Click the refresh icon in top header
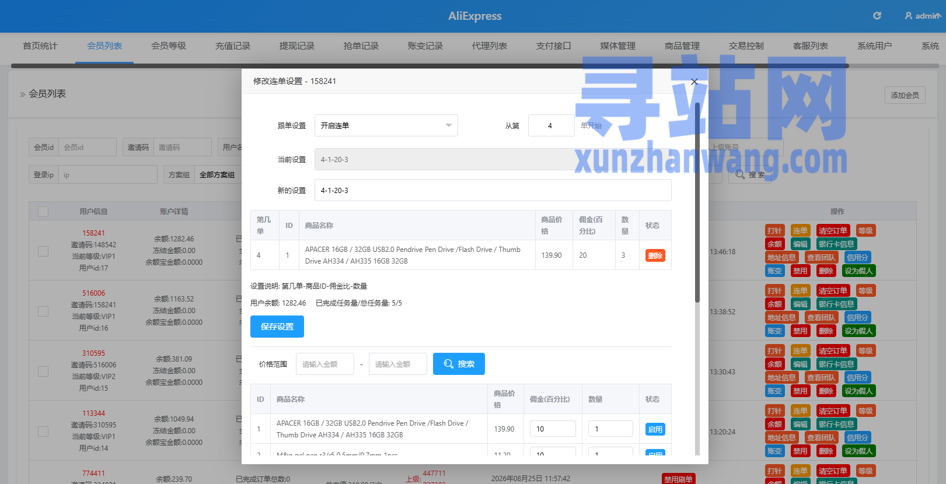The width and height of the screenshot is (946, 484). (877, 16)
